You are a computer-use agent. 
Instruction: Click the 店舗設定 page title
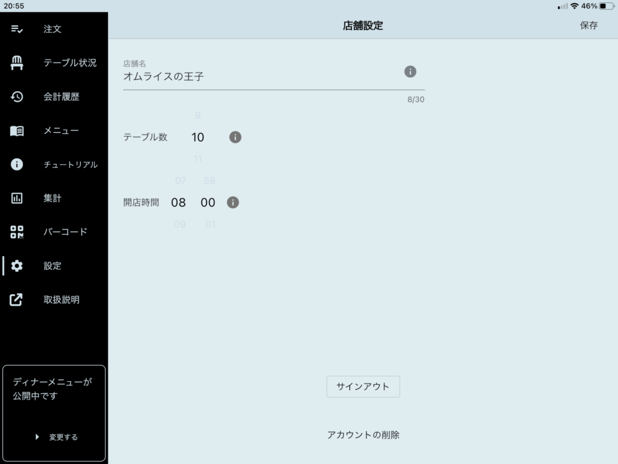[363, 25]
